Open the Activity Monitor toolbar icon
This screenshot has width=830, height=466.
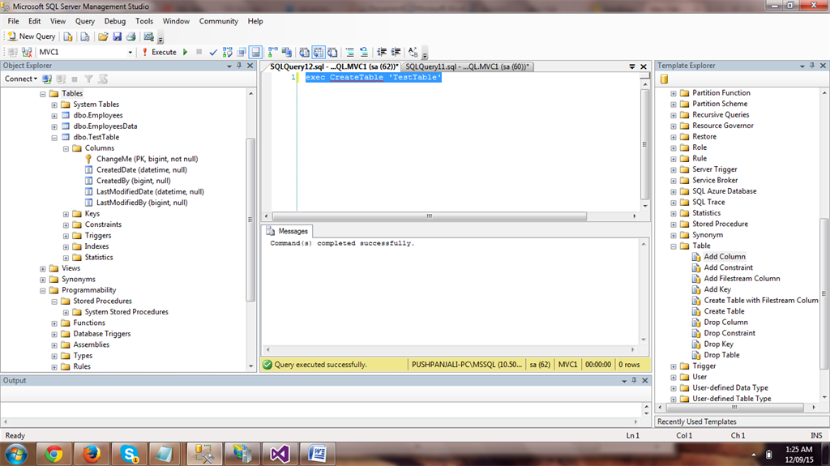click(149, 36)
